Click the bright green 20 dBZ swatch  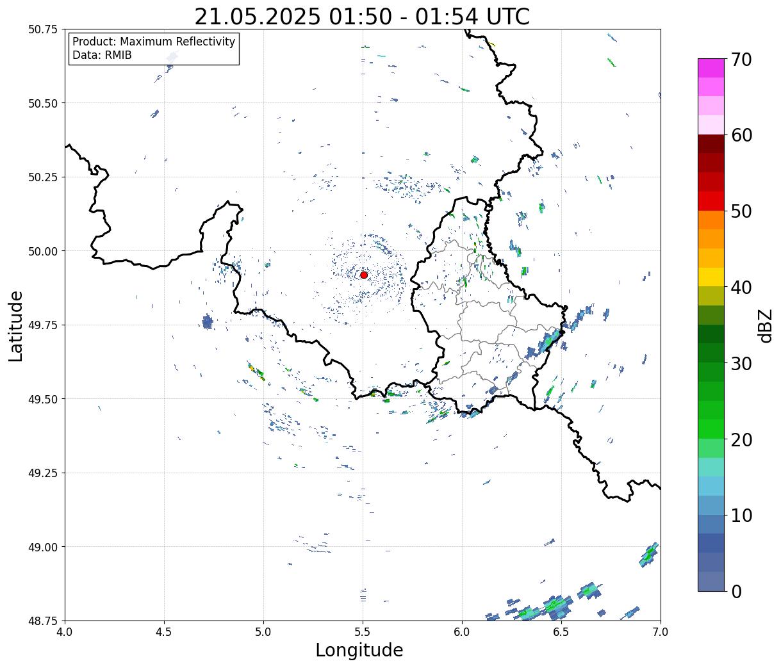pos(711,429)
